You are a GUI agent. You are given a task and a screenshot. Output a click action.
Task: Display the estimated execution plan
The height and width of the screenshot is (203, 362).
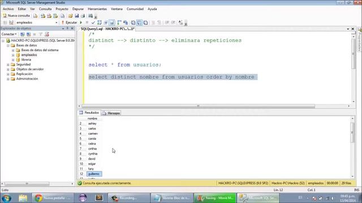[100, 23]
